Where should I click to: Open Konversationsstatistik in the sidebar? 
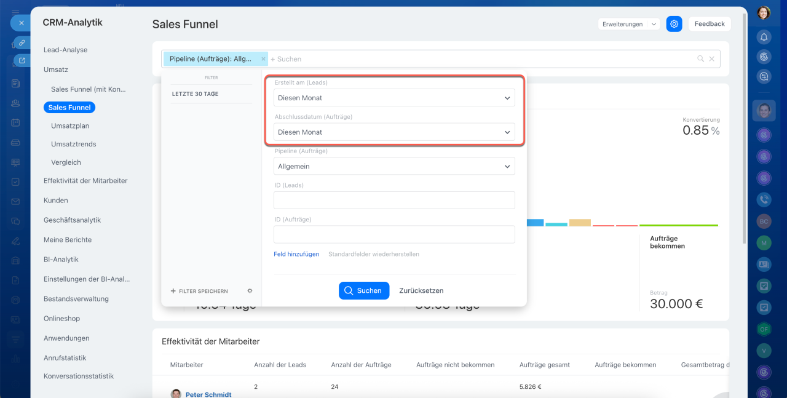[79, 376]
